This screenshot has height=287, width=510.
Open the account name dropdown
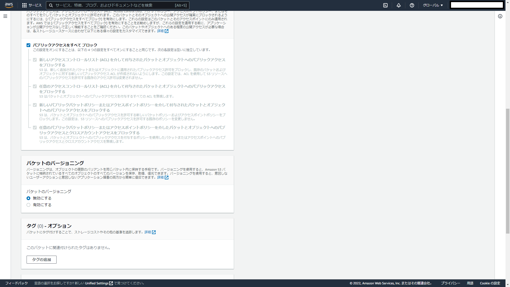tap(477, 5)
